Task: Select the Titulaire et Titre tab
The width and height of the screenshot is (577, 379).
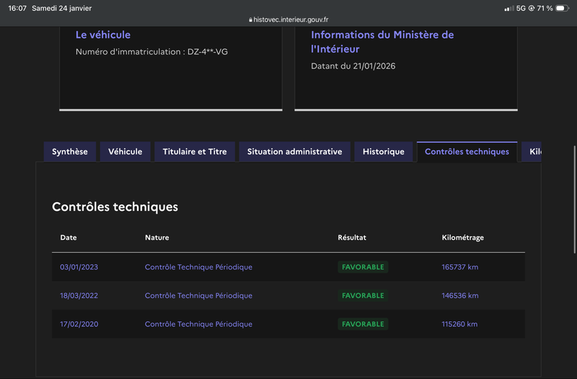Action: pyautogui.click(x=195, y=152)
